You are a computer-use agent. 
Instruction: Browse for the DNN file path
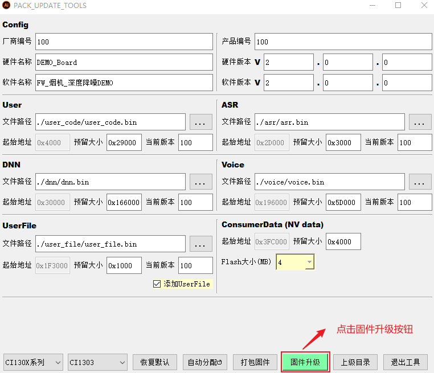point(200,182)
